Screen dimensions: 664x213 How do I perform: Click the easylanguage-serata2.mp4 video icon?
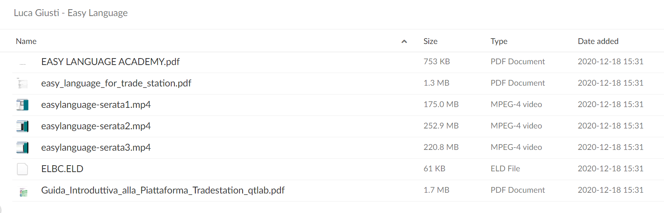click(23, 126)
